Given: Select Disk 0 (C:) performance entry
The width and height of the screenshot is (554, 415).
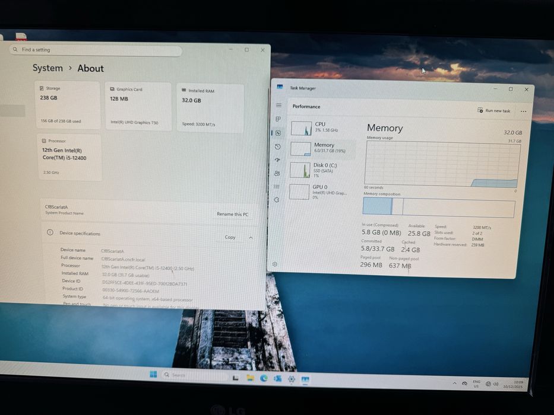Looking at the screenshot, I should click(321, 170).
